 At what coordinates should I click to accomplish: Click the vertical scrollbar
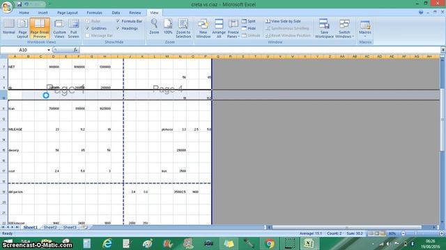(x=443, y=119)
